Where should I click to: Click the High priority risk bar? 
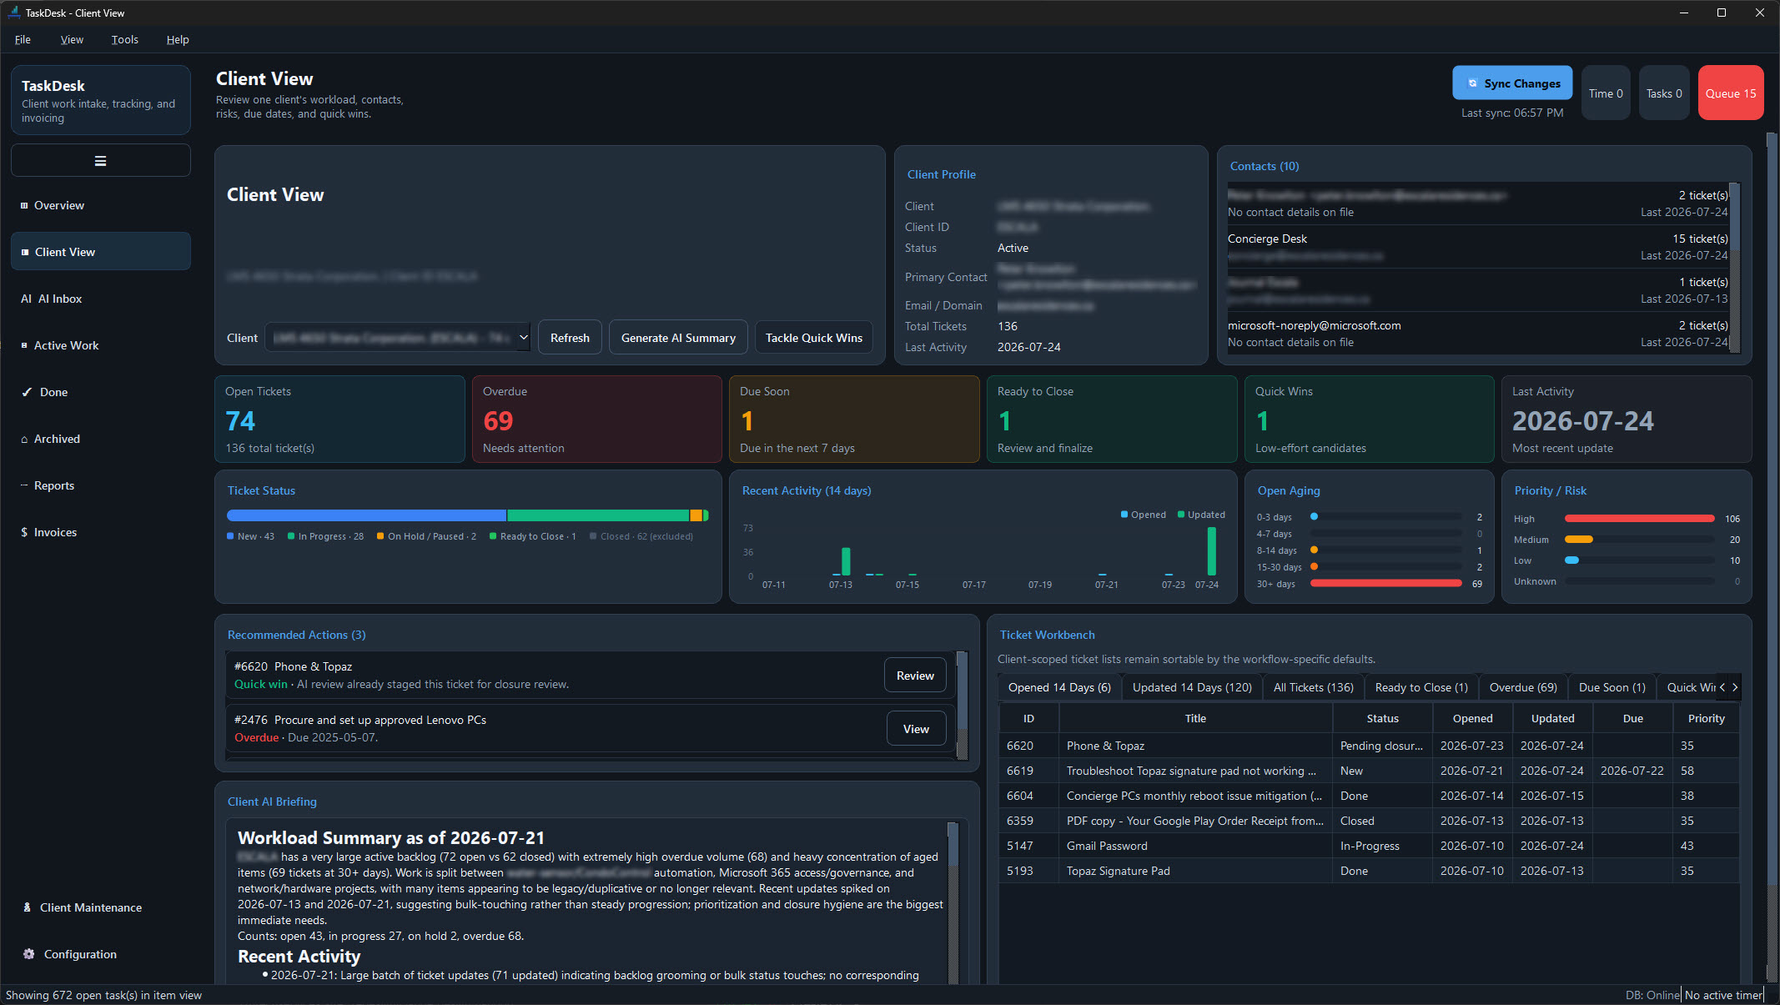(1639, 519)
